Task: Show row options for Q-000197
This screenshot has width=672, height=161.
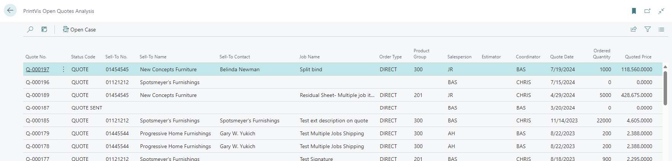Action: tap(63, 69)
